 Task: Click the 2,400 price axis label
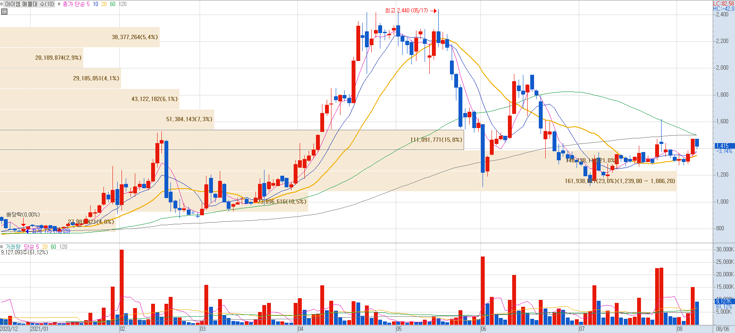coord(722,14)
